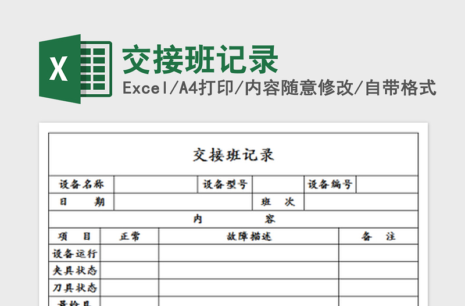Click the 正常 cell in the 刀具状态 row

coord(130,287)
